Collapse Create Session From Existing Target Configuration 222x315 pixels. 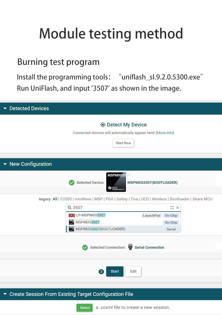click(5, 294)
